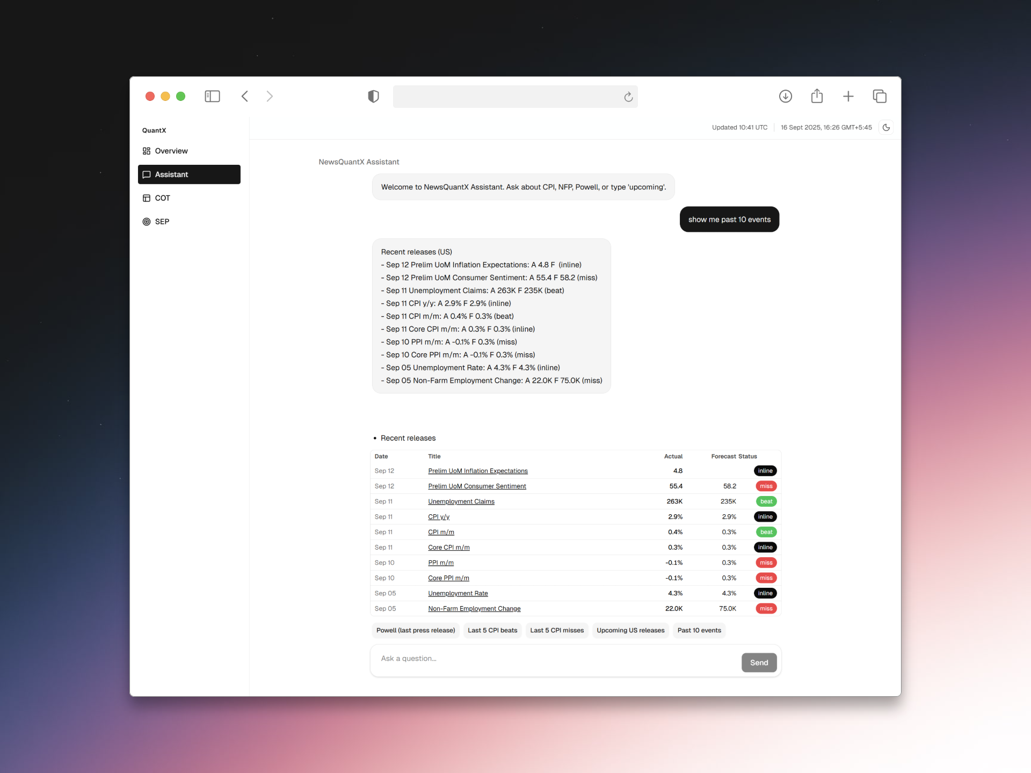Click the Send button
The height and width of the screenshot is (773, 1031).
click(759, 662)
